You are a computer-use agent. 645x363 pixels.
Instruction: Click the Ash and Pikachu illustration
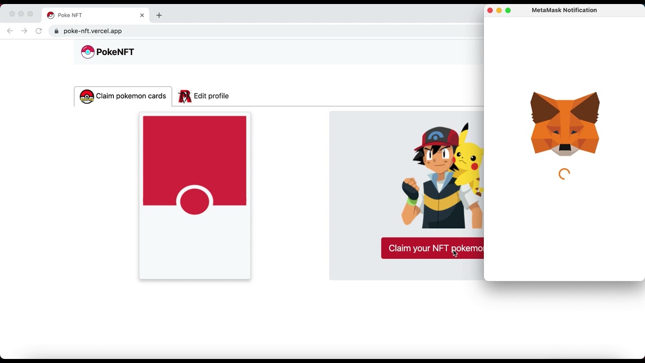[x=442, y=175]
